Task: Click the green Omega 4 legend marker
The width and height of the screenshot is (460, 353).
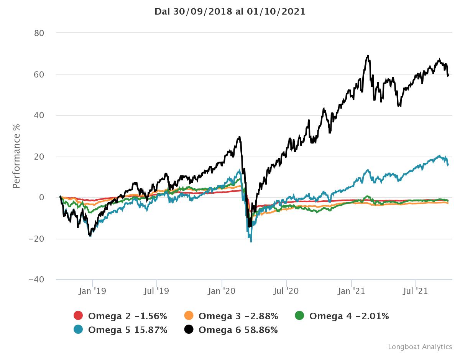Action: pyautogui.click(x=299, y=316)
